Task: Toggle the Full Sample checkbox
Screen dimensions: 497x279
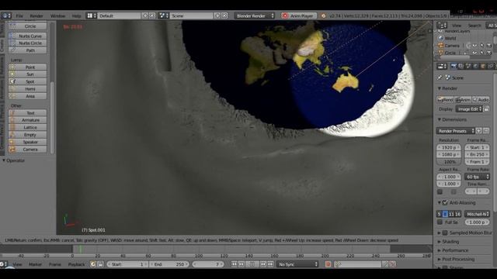Action: 440,222
